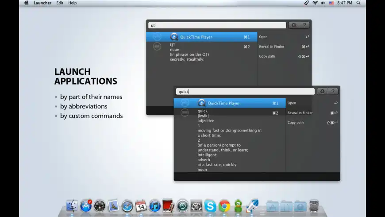
Task: Open Photo Booth from the Dock
Action: tap(169, 205)
